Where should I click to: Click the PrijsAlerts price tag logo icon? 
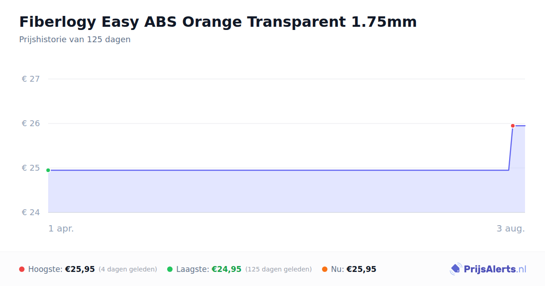[456, 269]
